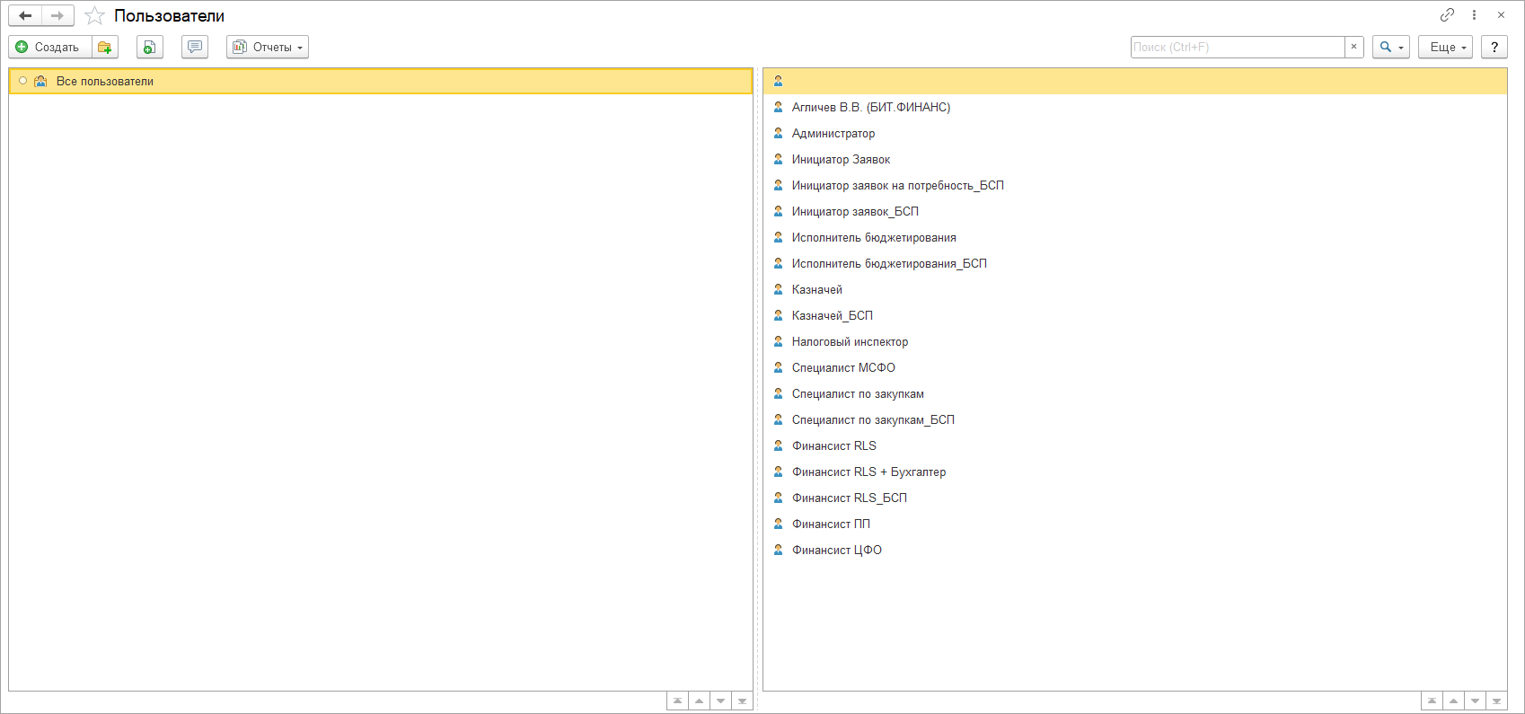The width and height of the screenshot is (1525, 714).
Task: Open the Еще menu
Action: pos(1445,47)
